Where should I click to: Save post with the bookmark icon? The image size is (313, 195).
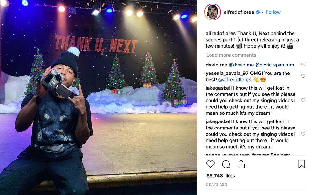click(302, 164)
